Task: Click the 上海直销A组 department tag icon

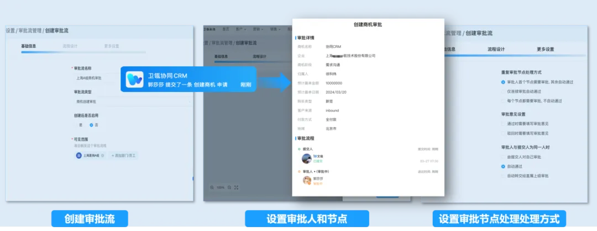Action: click(79, 156)
